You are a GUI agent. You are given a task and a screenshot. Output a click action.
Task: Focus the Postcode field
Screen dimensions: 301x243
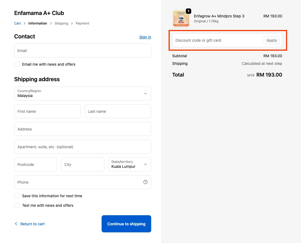(35, 164)
